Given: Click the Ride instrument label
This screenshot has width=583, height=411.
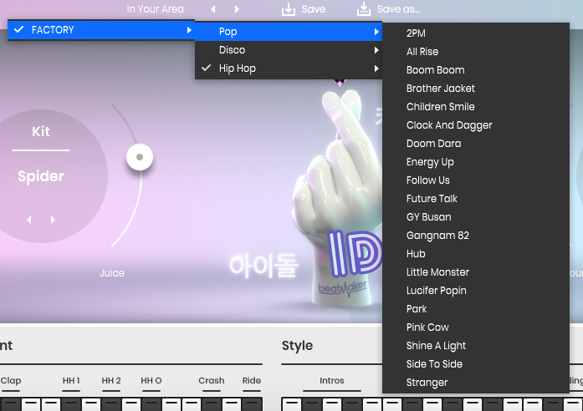Looking at the screenshot, I should click(251, 381).
